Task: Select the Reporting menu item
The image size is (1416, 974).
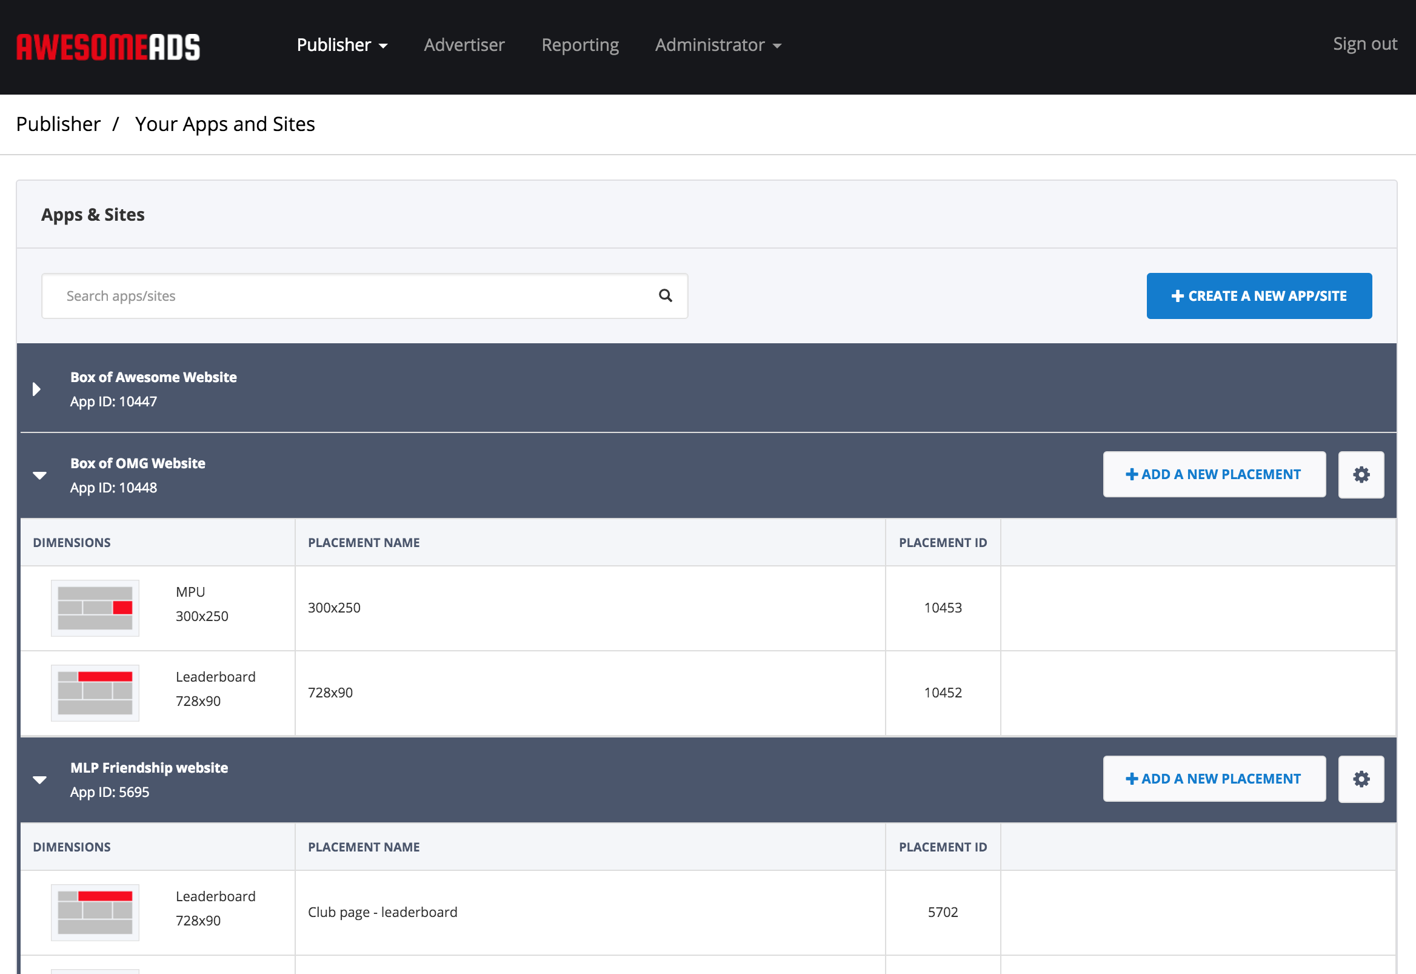Action: pos(581,44)
